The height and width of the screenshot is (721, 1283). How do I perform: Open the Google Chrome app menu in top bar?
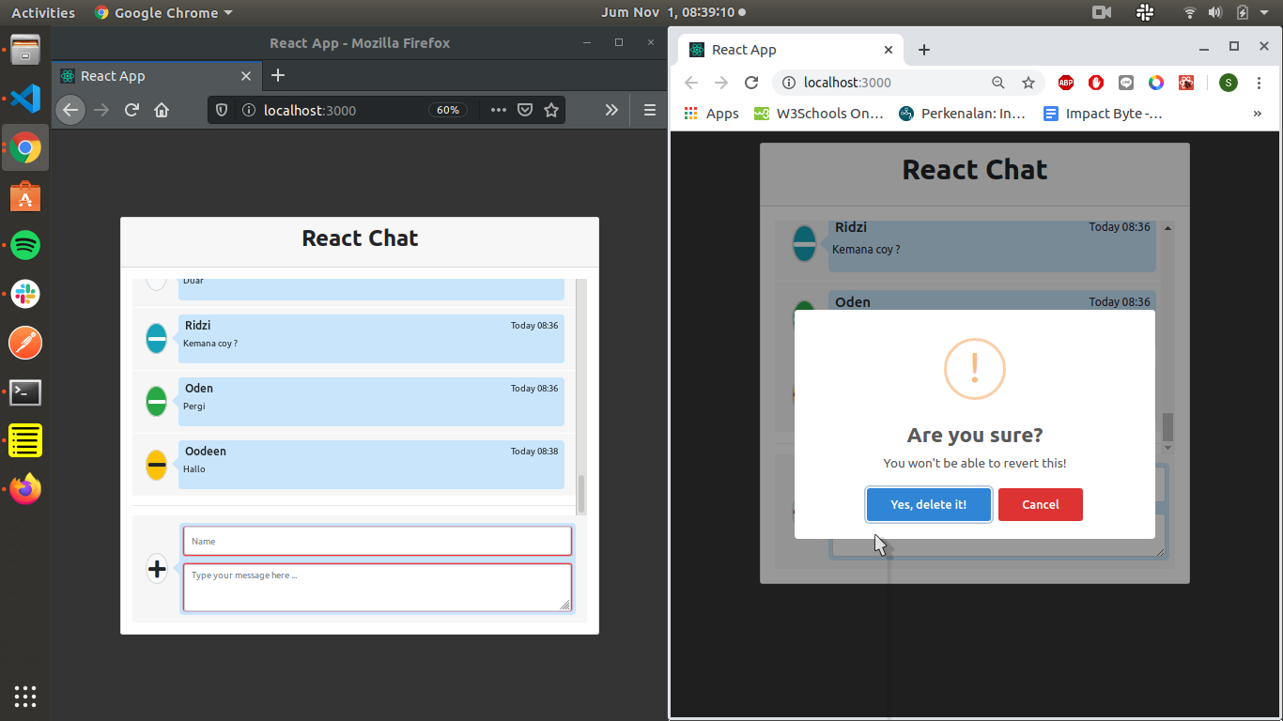(163, 13)
